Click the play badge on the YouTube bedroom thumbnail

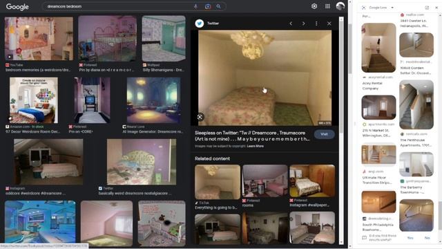pyautogui.click(x=10, y=57)
